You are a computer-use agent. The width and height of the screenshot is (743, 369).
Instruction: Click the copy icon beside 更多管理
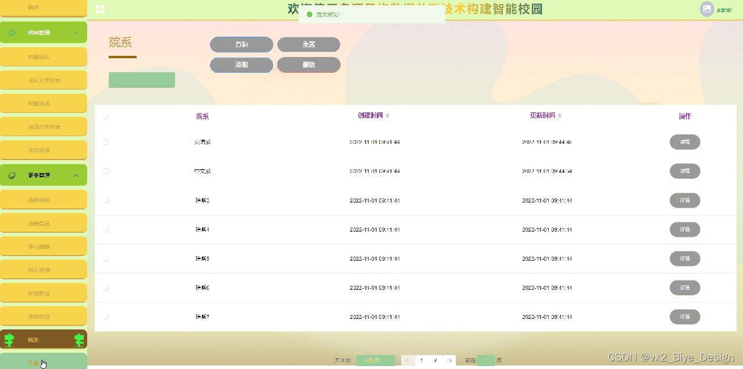[12, 175]
